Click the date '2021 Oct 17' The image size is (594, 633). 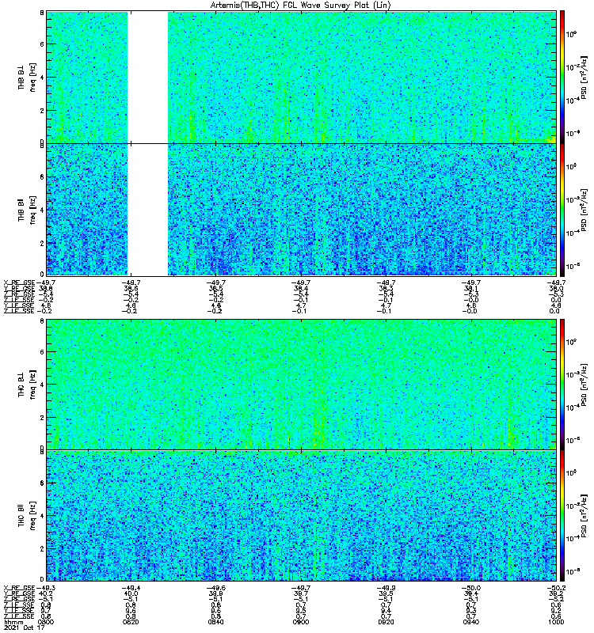click(x=24, y=627)
